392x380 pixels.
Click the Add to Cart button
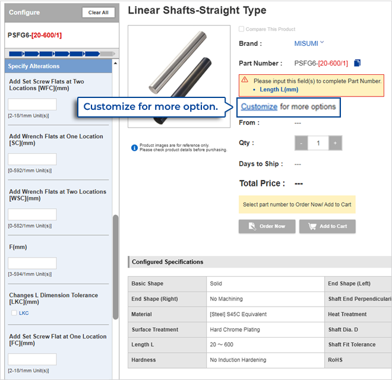(327, 226)
